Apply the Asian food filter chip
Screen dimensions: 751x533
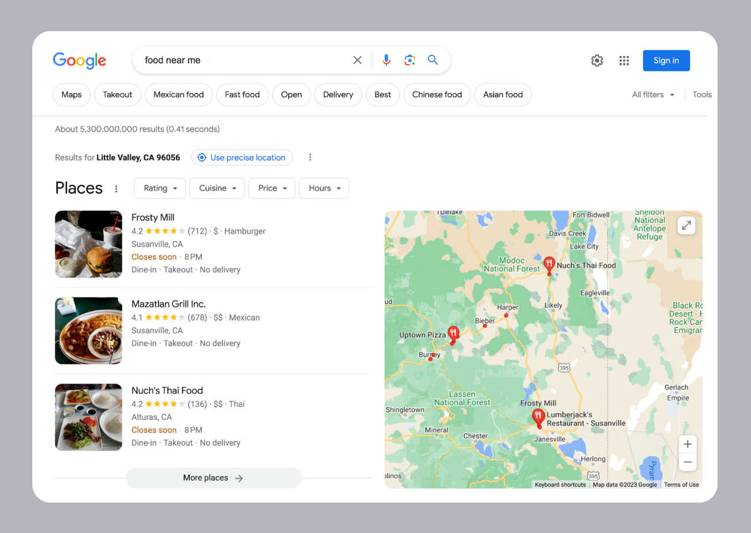click(503, 95)
